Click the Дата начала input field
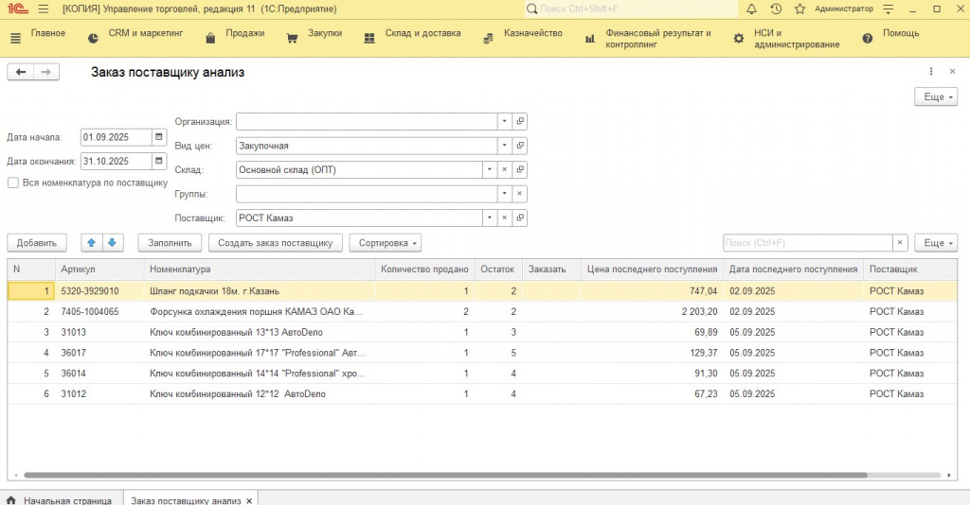Image resolution: width=970 pixels, height=505 pixels. tap(117, 137)
